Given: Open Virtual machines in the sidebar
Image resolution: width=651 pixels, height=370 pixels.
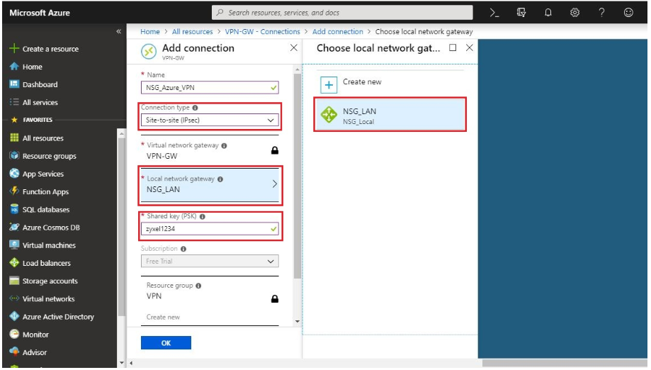Looking at the screenshot, I should [49, 245].
